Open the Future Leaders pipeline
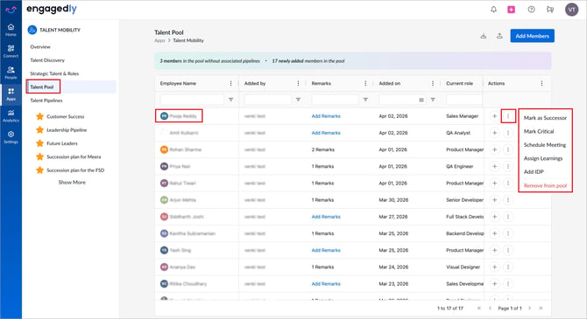587x319 pixels. 62,143
